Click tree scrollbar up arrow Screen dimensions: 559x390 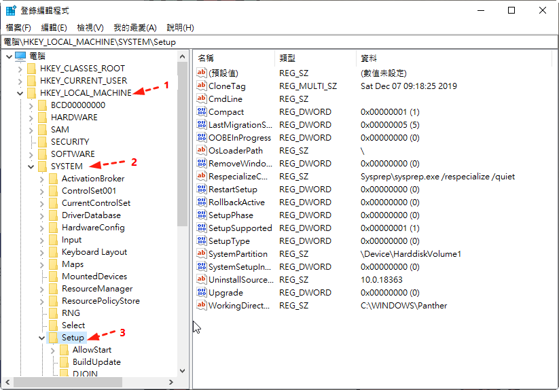click(x=182, y=56)
